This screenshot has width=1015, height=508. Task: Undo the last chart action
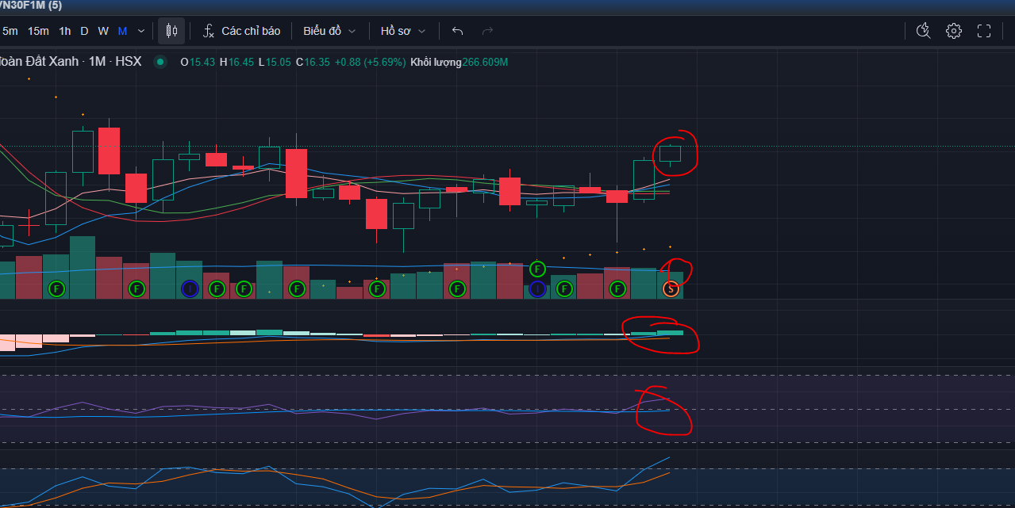point(457,31)
